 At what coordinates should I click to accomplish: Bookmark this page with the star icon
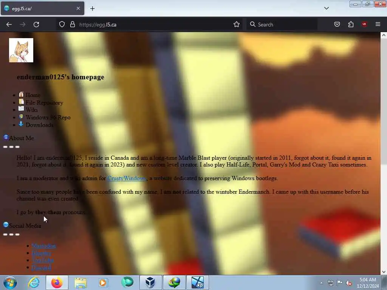click(x=237, y=25)
